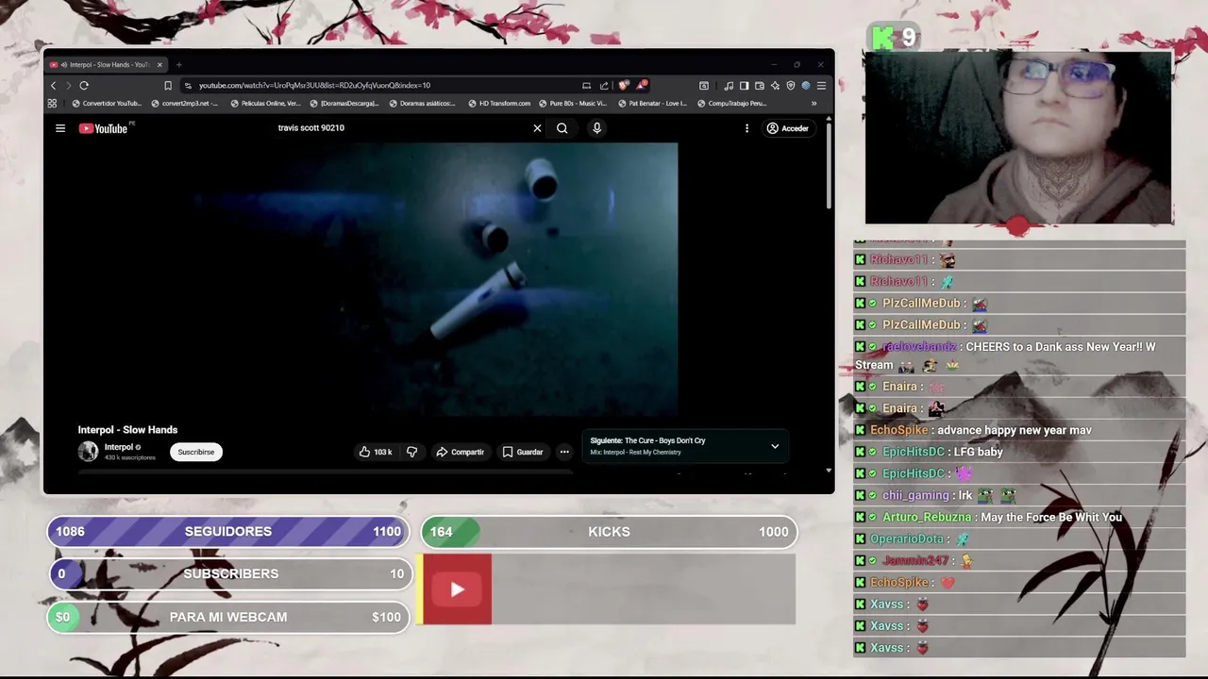Go to the YouTube home logo
Screen dimensions: 1208x679
coord(103,128)
